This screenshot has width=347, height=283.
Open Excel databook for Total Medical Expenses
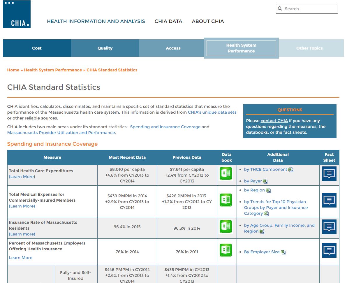226,200
